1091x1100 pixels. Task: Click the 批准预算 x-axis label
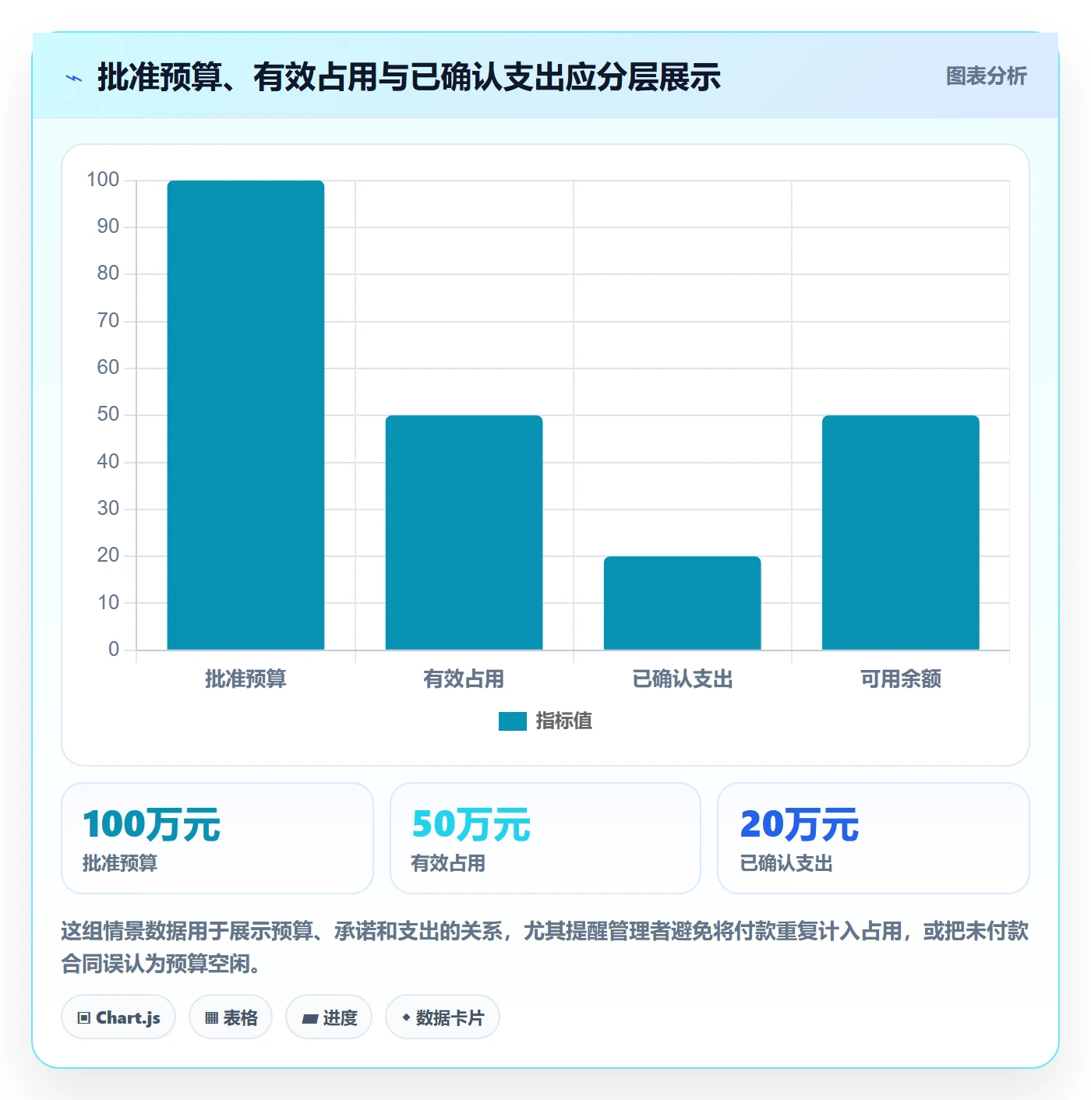tap(245, 679)
